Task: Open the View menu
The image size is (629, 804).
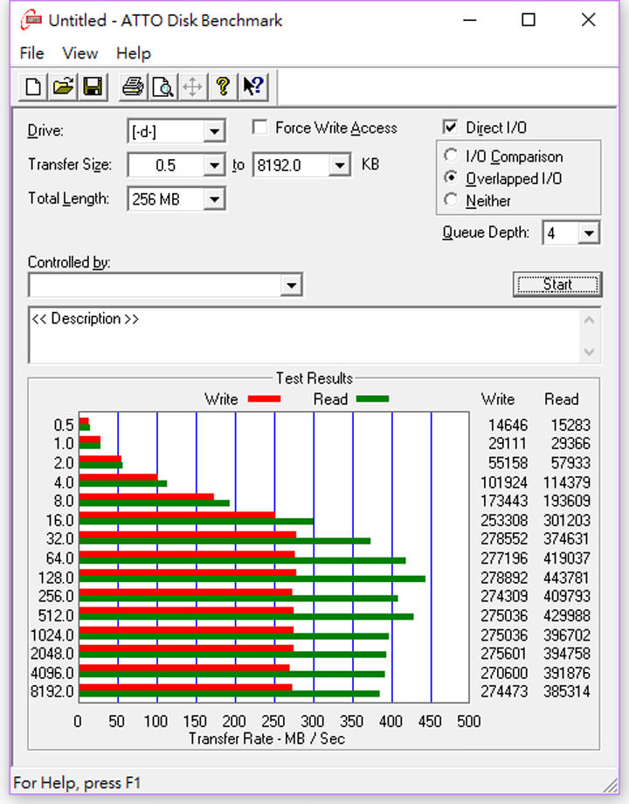Action: tap(79, 53)
